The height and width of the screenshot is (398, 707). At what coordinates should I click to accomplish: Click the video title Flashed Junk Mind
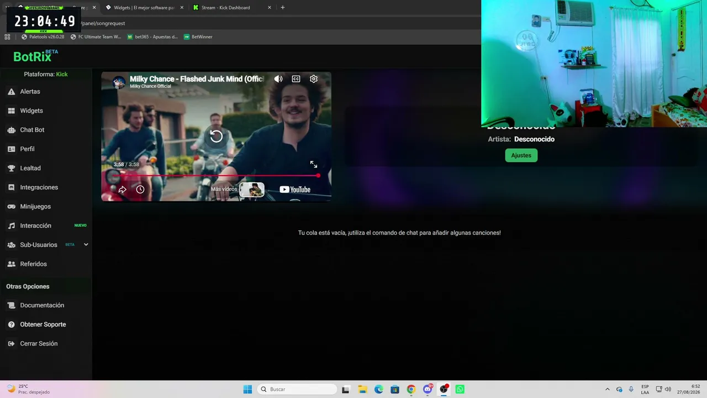coord(197,79)
